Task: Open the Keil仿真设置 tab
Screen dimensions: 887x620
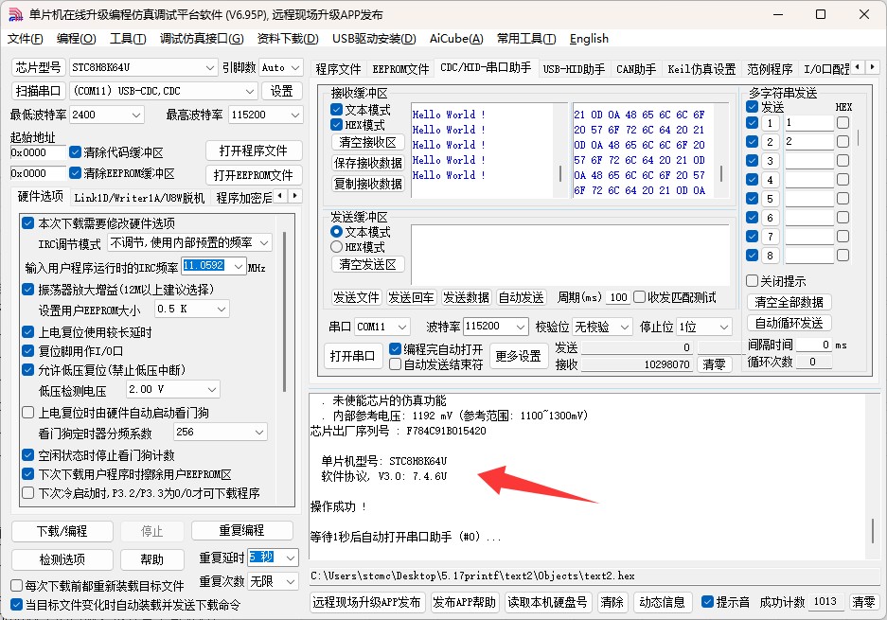Action: click(701, 69)
